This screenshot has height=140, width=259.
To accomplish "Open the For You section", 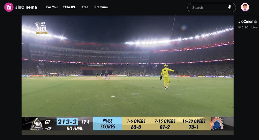I will (52, 7).
